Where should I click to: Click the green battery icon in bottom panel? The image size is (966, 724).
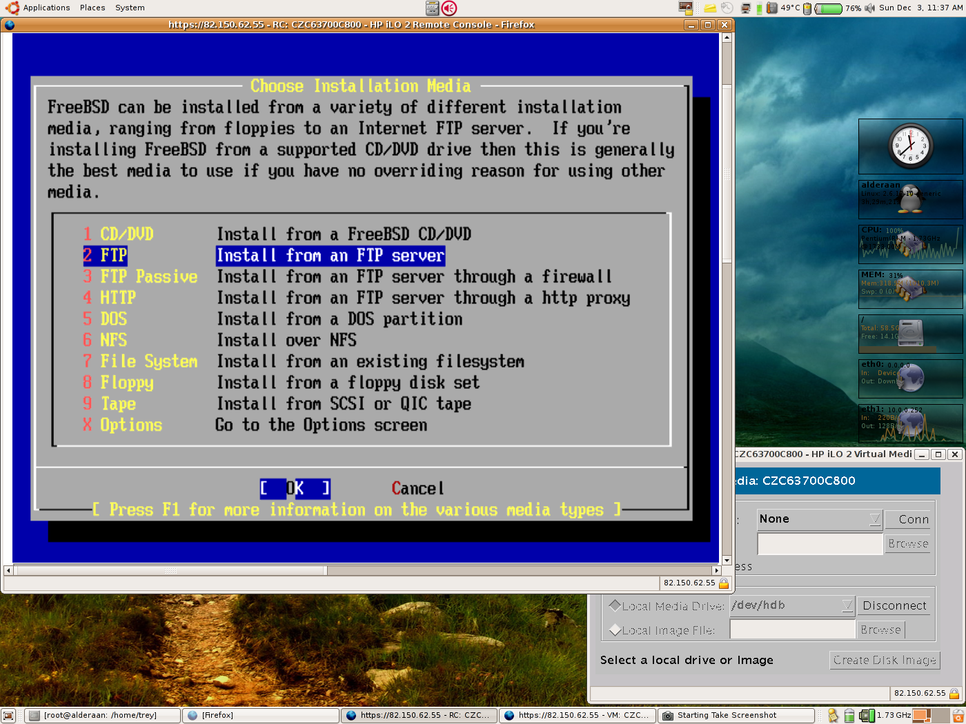tap(849, 716)
